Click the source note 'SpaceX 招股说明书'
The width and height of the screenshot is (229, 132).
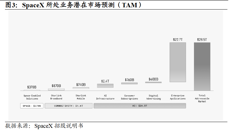59,126
